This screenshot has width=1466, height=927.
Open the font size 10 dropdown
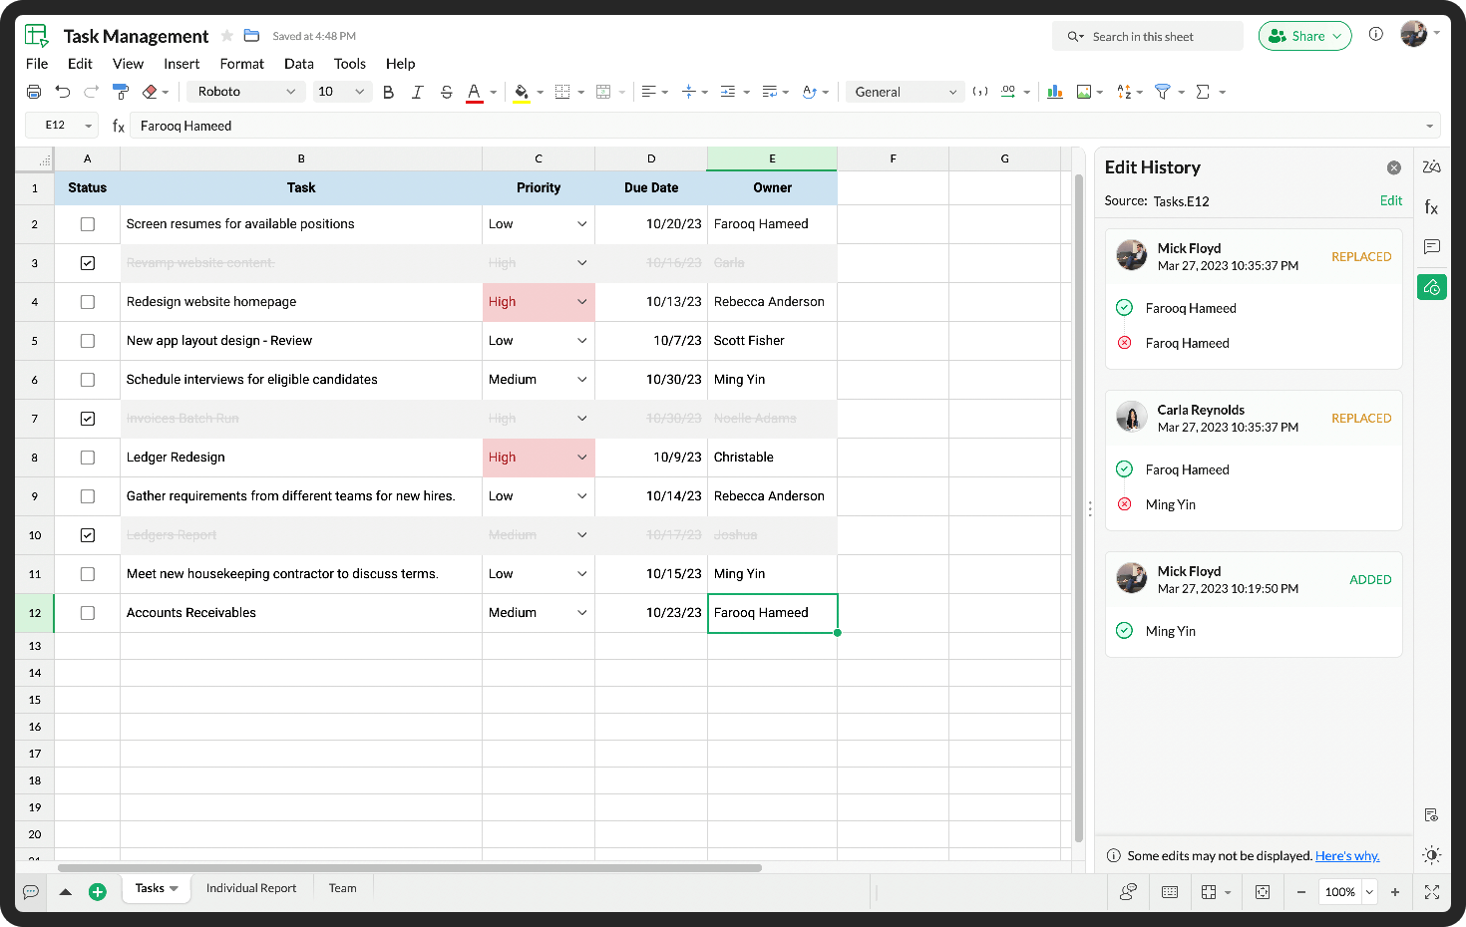(x=341, y=92)
